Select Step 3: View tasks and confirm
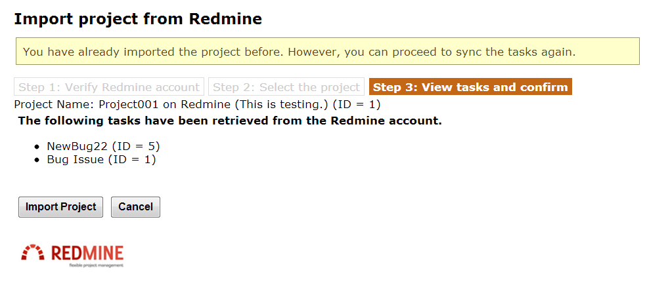 click(470, 87)
